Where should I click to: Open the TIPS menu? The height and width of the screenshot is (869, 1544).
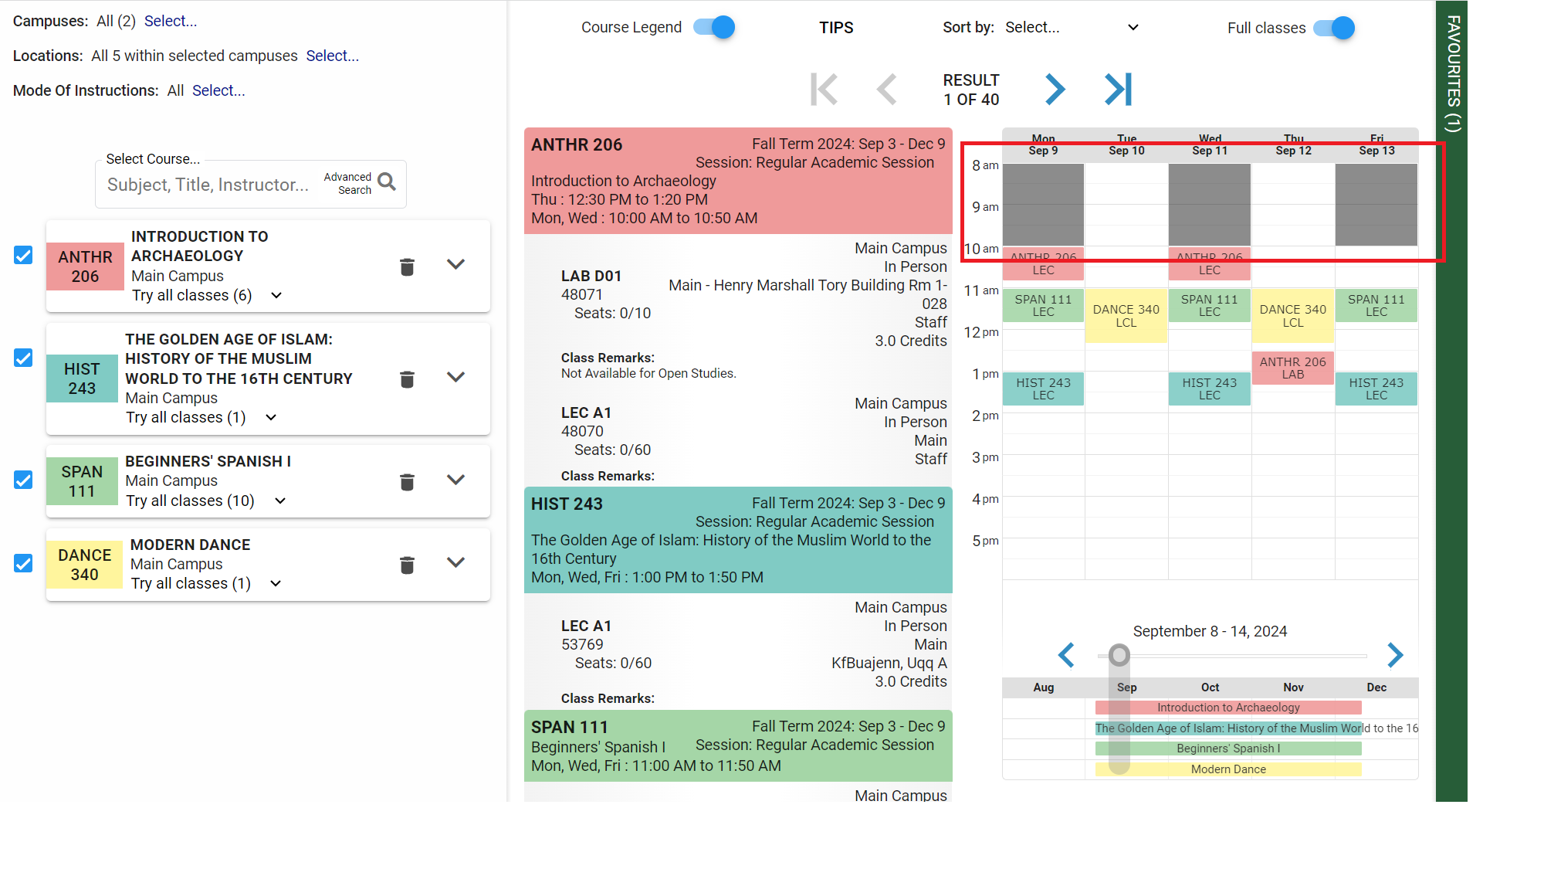coord(836,28)
